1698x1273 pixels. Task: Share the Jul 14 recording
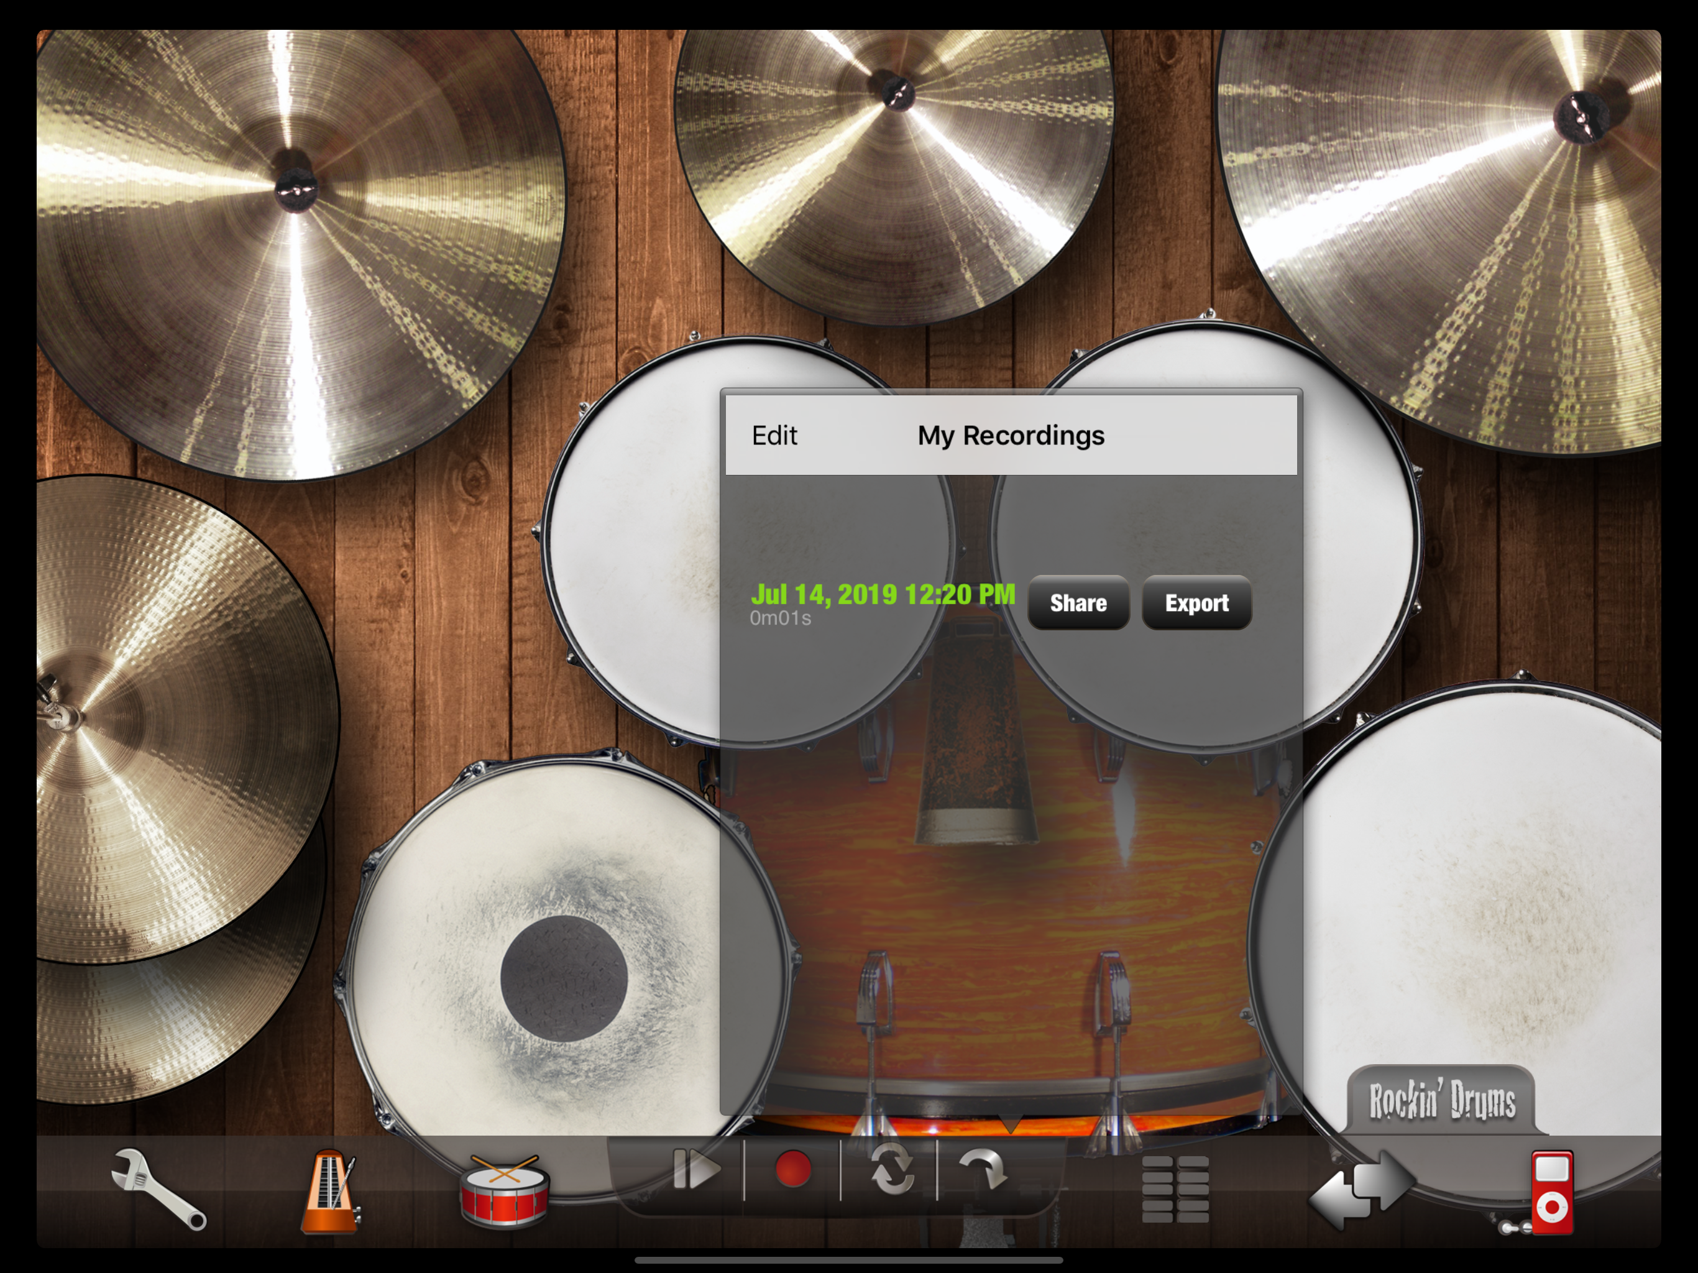pyautogui.click(x=1078, y=603)
